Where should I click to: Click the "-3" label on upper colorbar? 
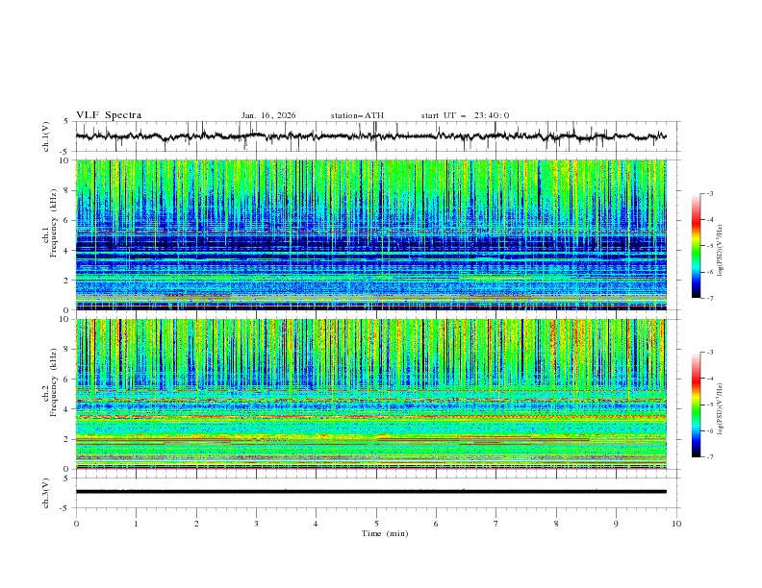710,193
